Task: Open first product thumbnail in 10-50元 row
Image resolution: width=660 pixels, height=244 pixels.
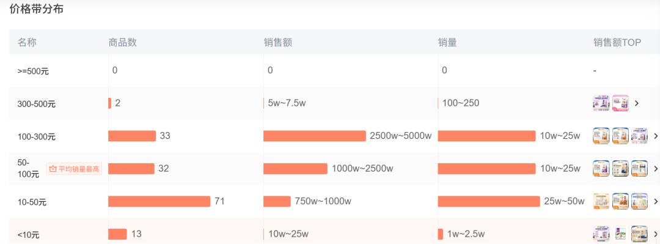Action: [x=601, y=201]
